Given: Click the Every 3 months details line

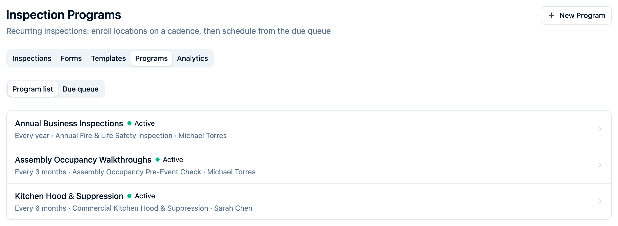Looking at the screenshot, I should pos(135,172).
